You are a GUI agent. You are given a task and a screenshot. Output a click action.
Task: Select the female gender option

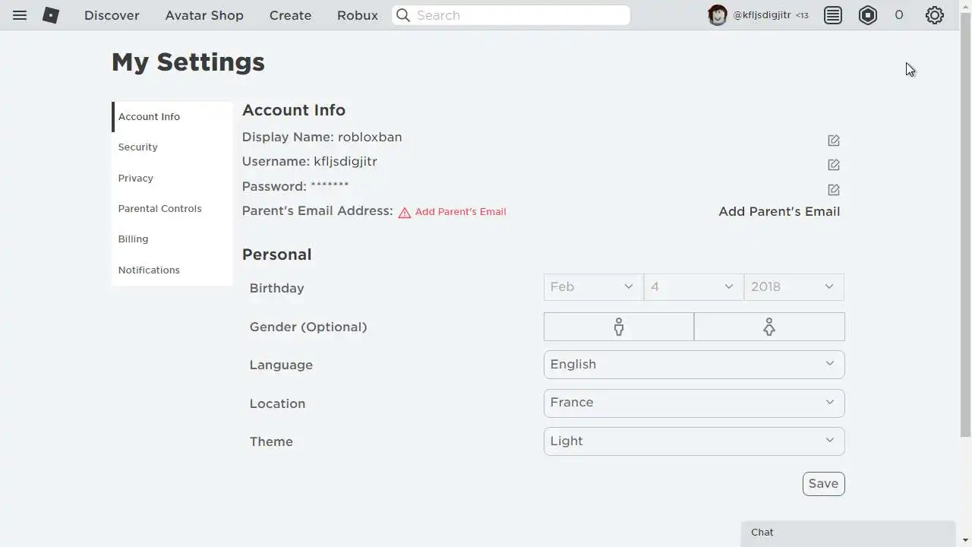[769, 327]
